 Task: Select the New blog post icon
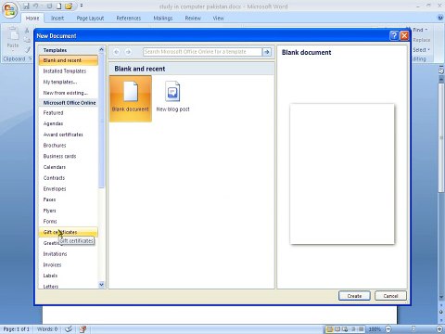[172, 96]
